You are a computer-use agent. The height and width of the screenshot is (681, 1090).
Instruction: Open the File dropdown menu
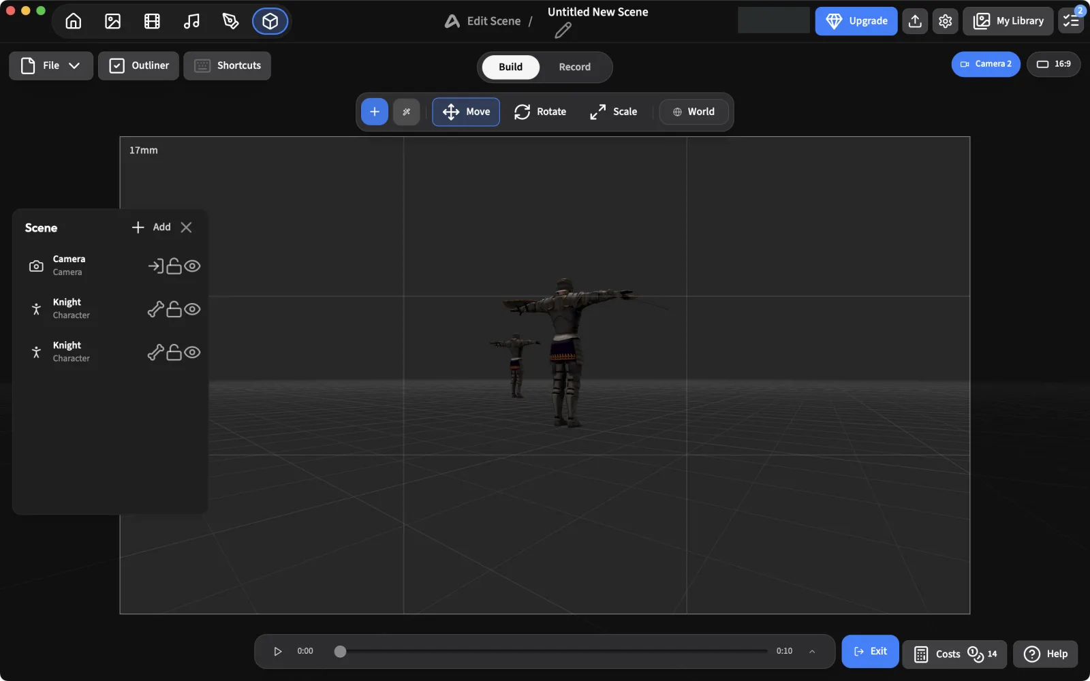(51, 66)
